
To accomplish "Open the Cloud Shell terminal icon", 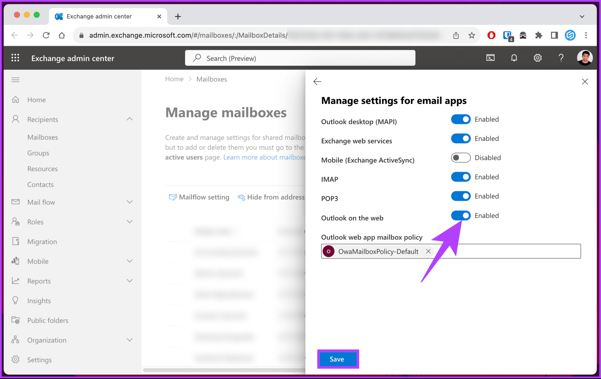I will (490, 58).
